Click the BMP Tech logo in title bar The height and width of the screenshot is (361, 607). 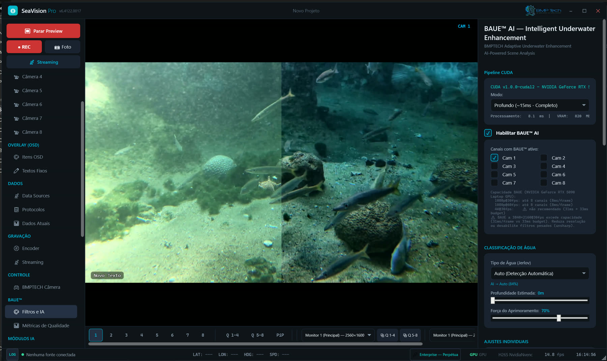543,10
